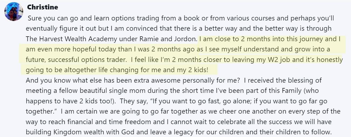Click the names "Ramie and Jordon"
This screenshot has width=351, height=137.
coord(168,39)
